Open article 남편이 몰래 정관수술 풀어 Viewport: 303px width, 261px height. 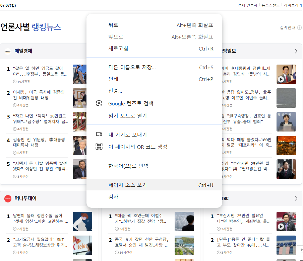40,218
